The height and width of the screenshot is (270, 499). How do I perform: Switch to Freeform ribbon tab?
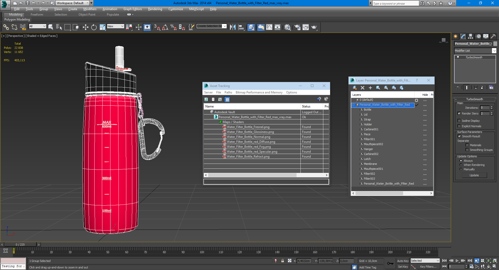point(37,15)
